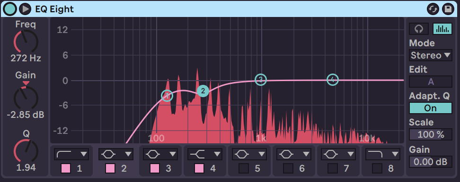Viewport: 460px width, 182px height.
Task: Click band 1 low-cut filter shape icon
Action: click(63, 154)
